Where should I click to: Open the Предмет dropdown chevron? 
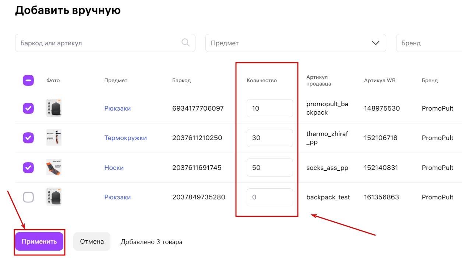(x=375, y=43)
